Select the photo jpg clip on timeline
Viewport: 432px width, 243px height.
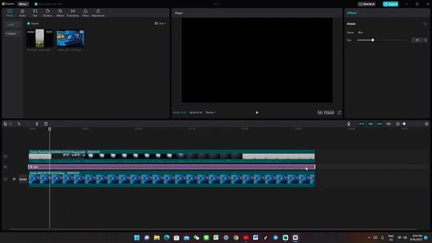171,179
